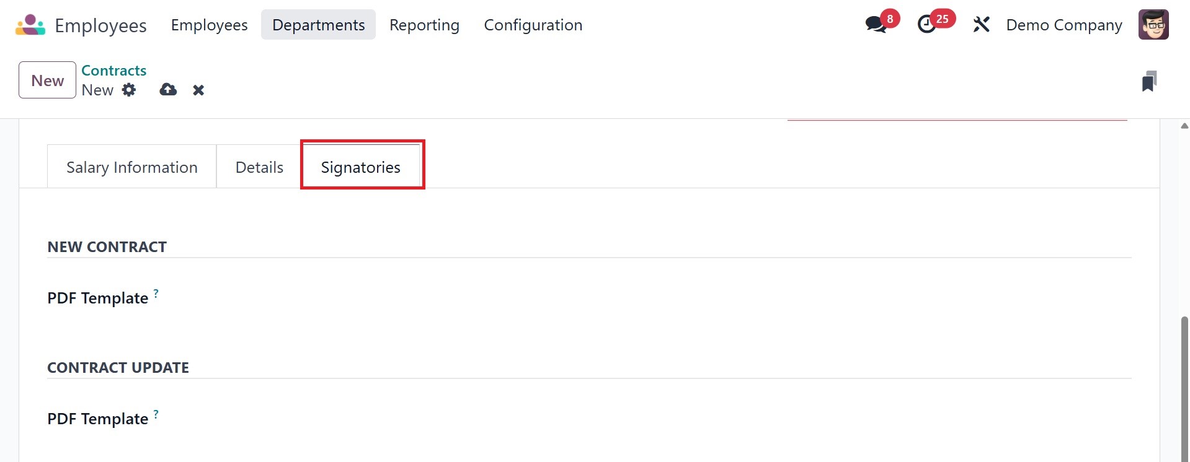Select the Signatories tab

[x=360, y=167]
